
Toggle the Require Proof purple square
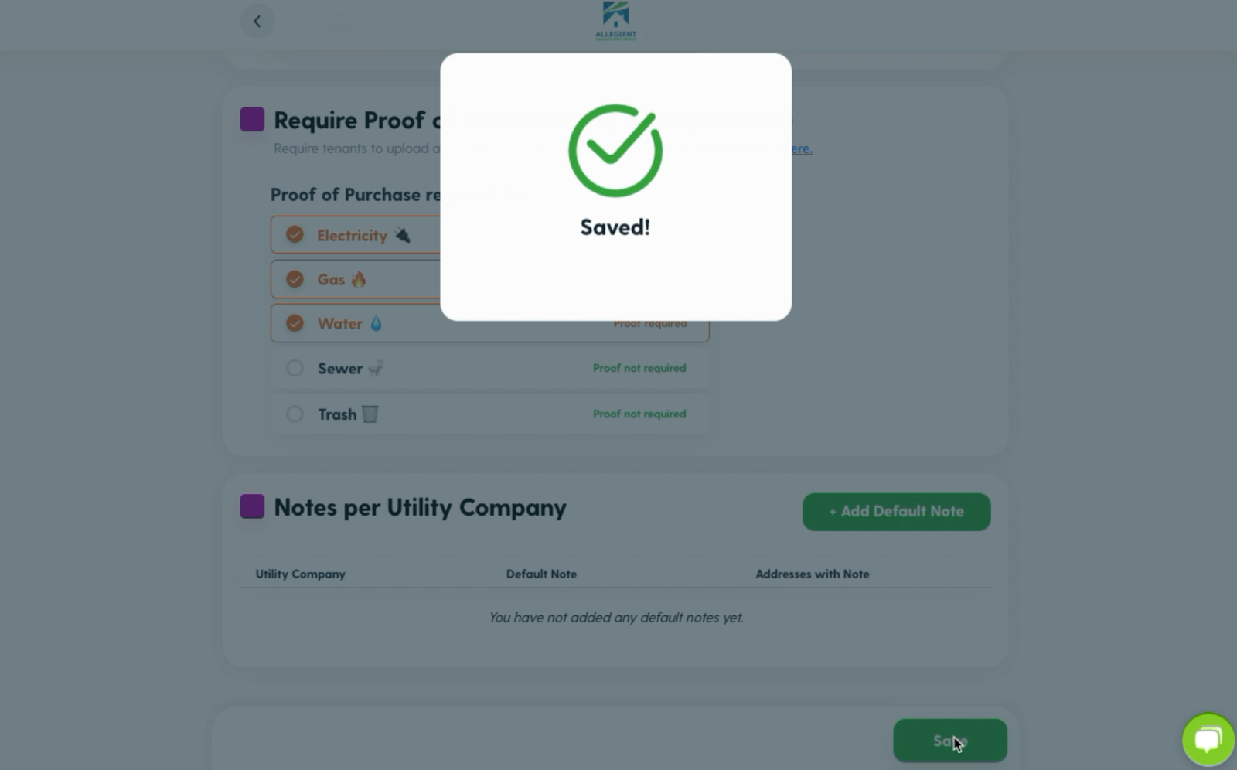[252, 120]
